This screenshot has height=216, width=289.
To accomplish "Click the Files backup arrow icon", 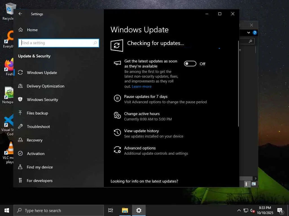I will coord(20,113).
